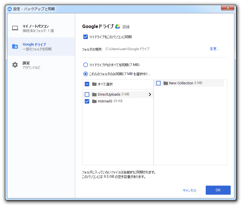Click the 一部のフォルダを同期 subtitle
The image size is (242, 206).
point(37,49)
